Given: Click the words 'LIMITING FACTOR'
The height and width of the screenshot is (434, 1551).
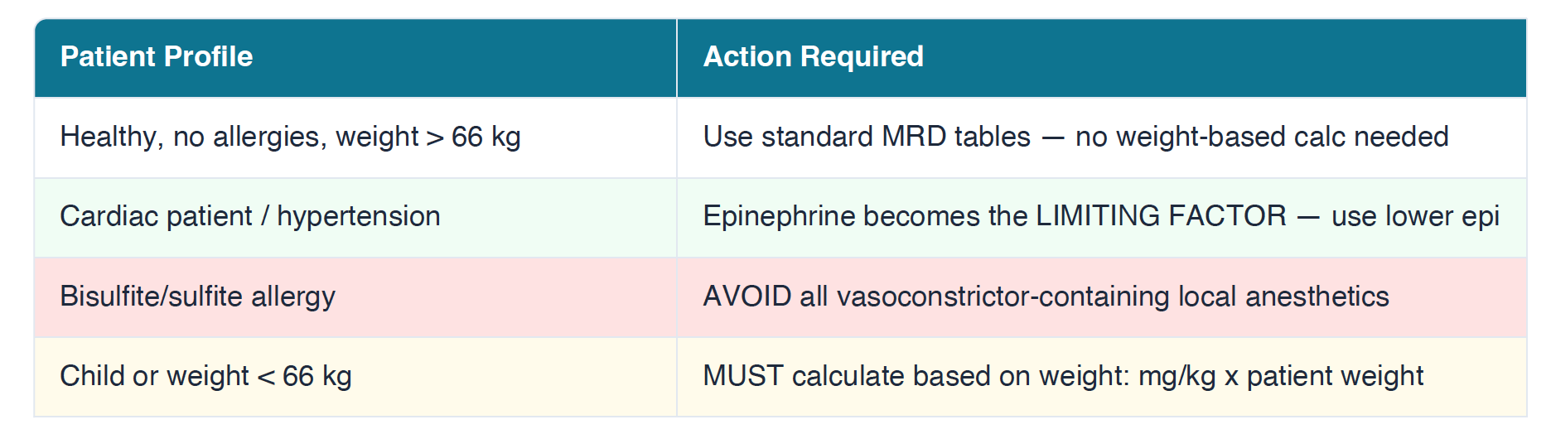Looking at the screenshot, I should tap(1161, 216).
